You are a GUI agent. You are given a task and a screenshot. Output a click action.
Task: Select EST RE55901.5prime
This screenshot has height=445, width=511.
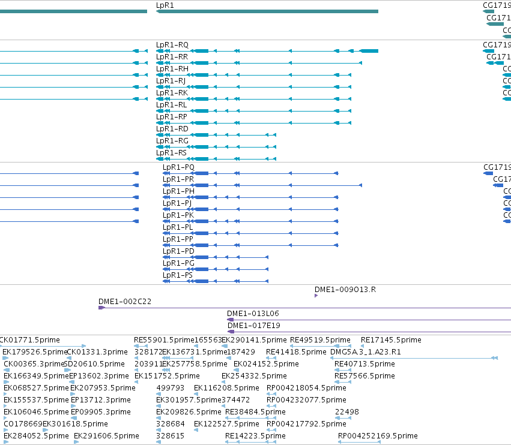pyautogui.click(x=164, y=340)
